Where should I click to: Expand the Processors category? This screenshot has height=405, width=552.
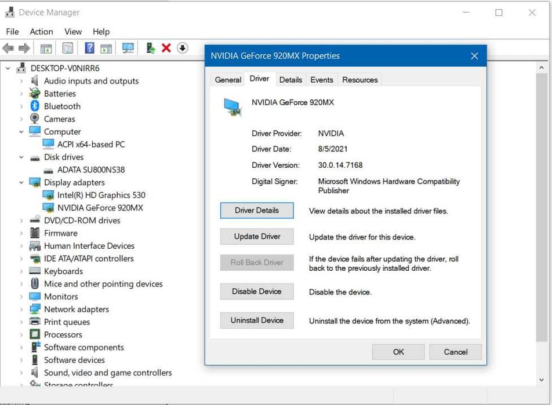pyautogui.click(x=21, y=335)
